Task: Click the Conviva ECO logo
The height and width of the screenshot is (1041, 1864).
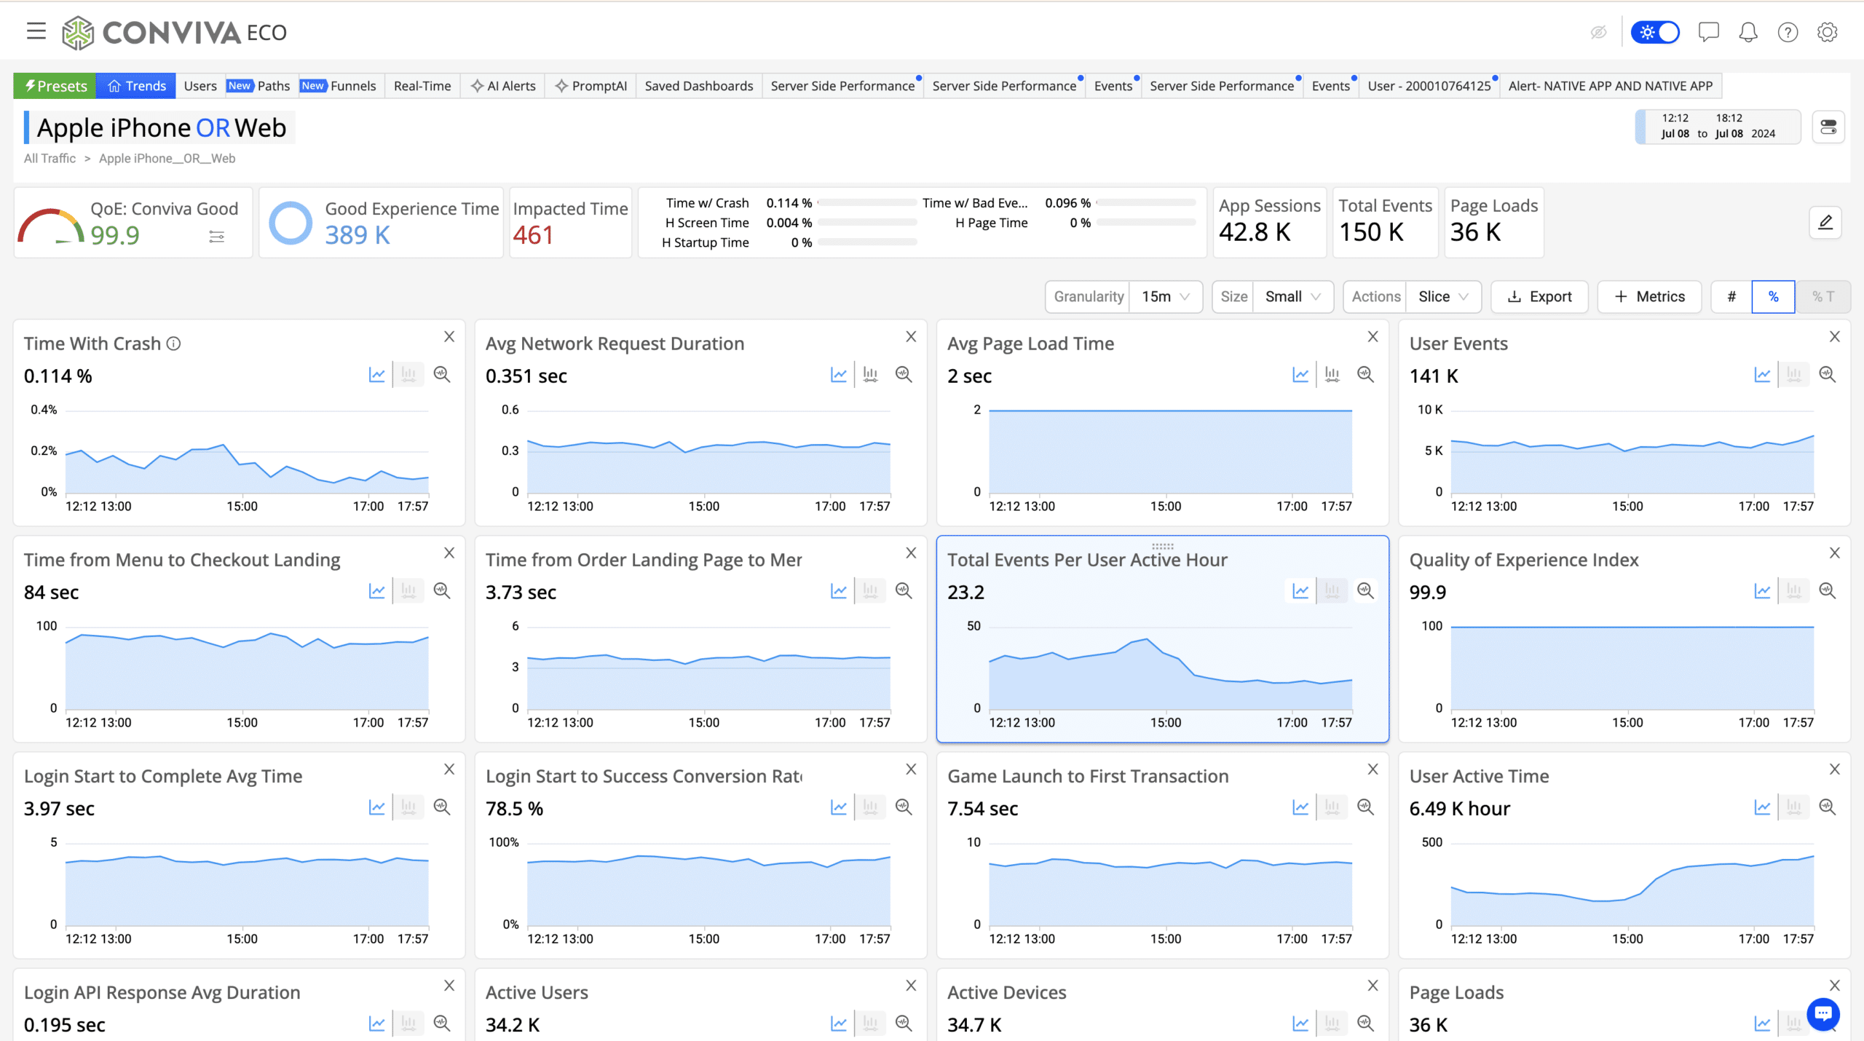Action: 175,32
